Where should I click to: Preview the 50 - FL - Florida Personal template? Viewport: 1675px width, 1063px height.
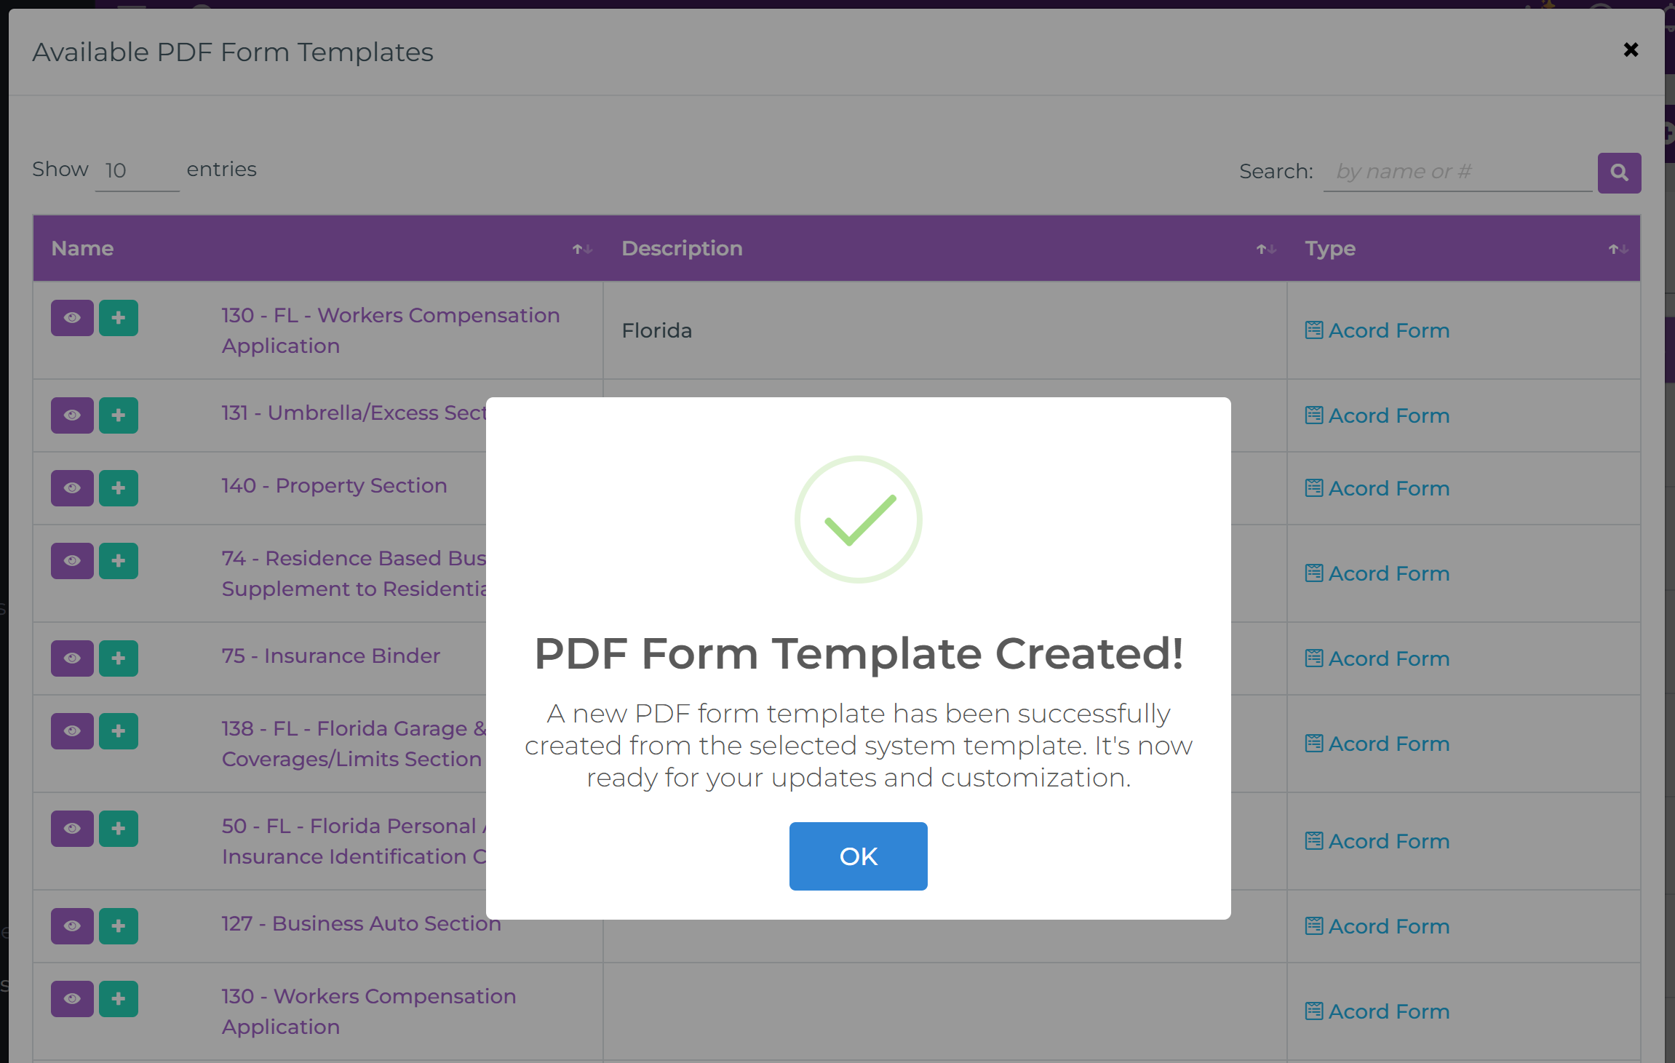pos(72,828)
